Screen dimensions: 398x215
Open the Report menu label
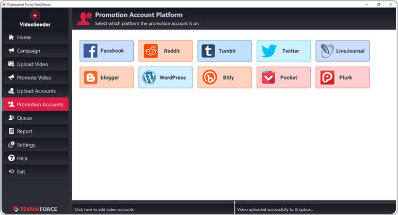24,131
